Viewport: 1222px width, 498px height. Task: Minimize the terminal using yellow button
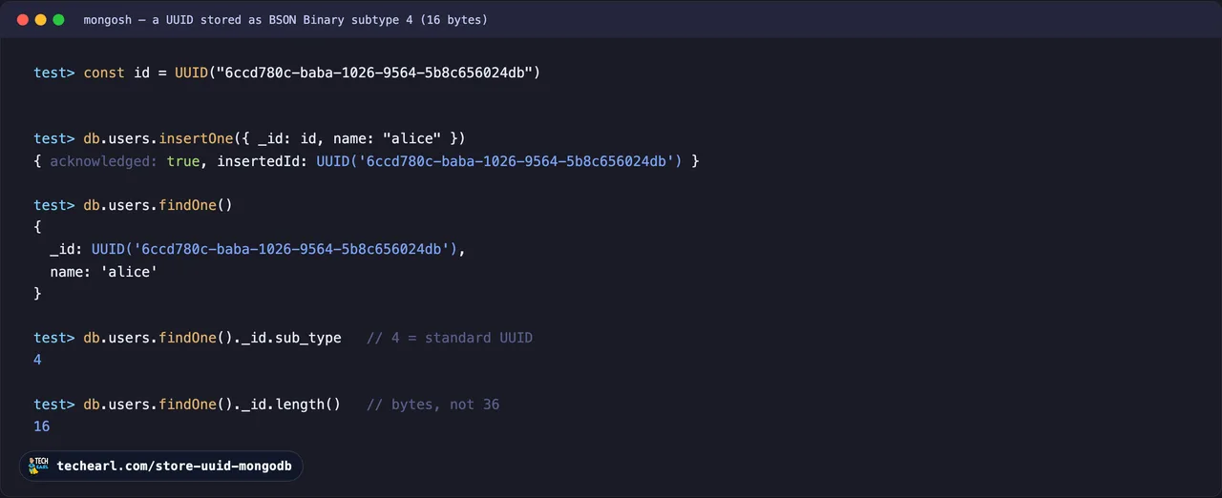coord(40,19)
